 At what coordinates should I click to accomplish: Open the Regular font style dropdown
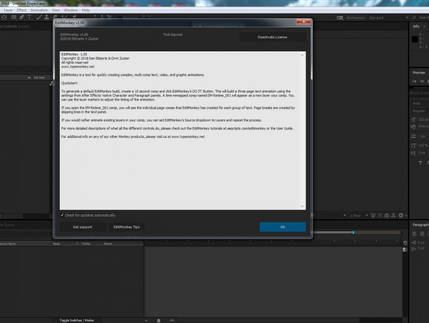point(420,111)
